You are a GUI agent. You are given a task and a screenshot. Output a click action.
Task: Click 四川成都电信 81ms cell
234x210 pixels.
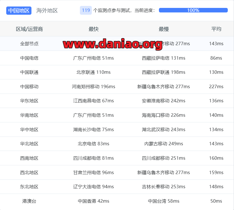(x=93, y=158)
